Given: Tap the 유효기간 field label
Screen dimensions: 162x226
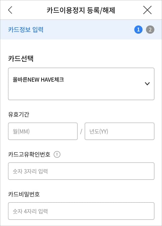Looking at the screenshot, I should point(18,114).
